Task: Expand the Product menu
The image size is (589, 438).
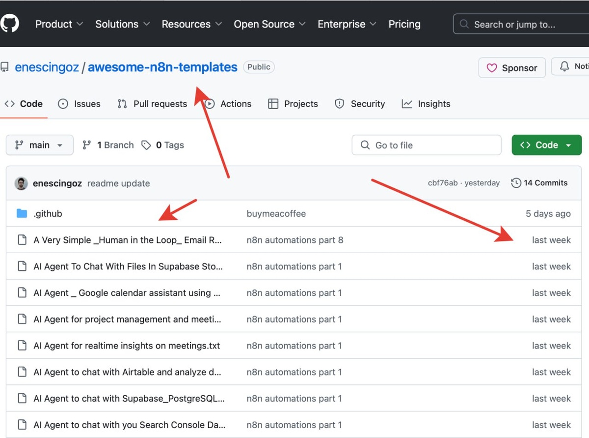Action: pos(59,24)
